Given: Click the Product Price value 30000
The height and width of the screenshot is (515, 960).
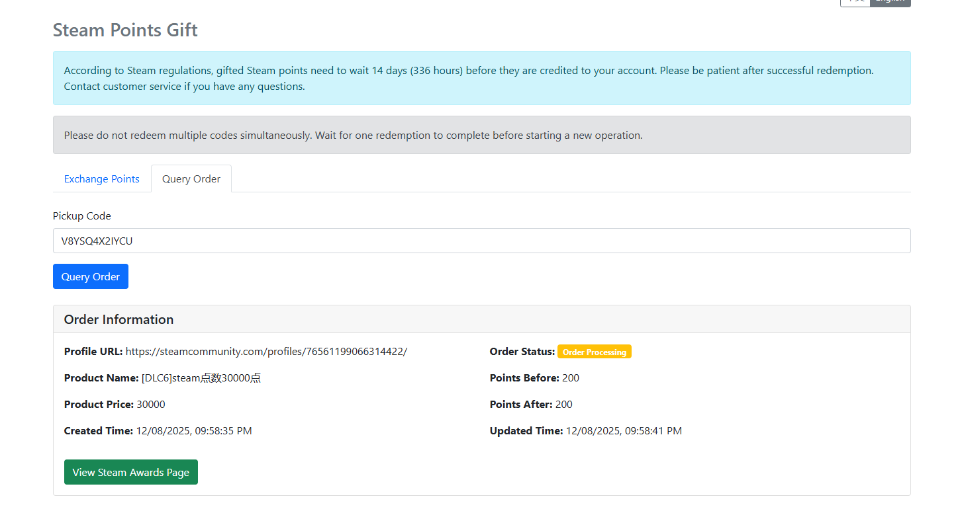Looking at the screenshot, I should [x=151, y=405].
